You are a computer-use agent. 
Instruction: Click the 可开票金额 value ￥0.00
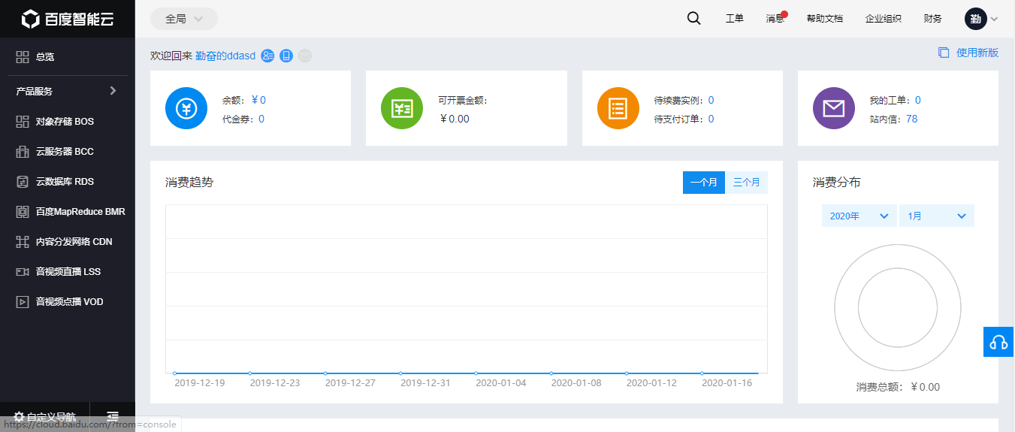coord(455,119)
